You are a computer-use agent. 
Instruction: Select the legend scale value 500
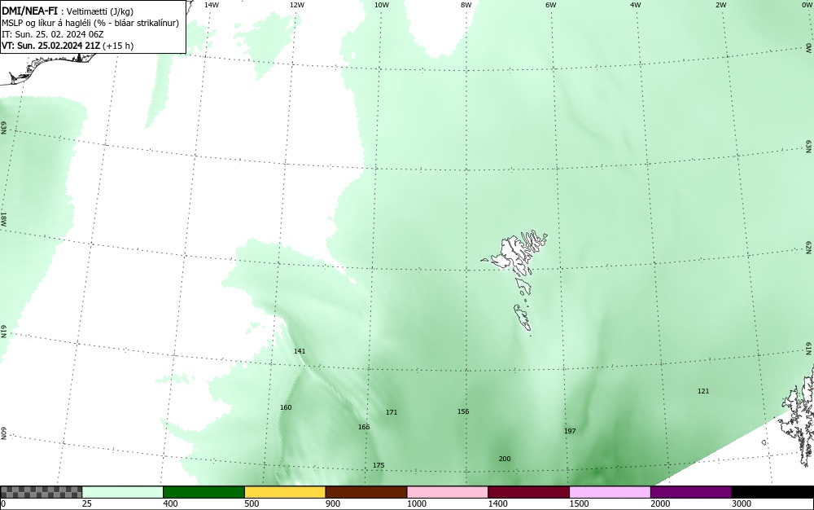click(x=252, y=503)
